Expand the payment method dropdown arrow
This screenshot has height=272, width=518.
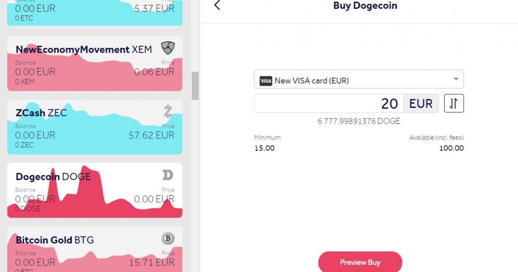click(456, 79)
